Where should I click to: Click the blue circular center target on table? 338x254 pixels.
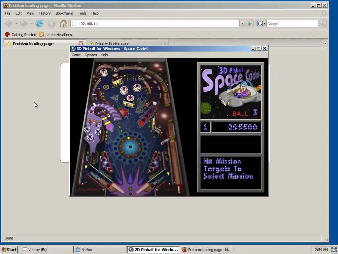pos(130,147)
